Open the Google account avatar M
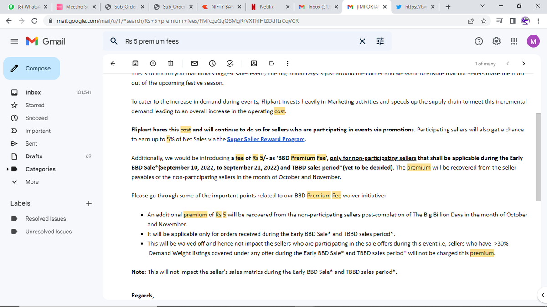Image resolution: width=547 pixels, height=307 pixels. click(x=533, y=41)
